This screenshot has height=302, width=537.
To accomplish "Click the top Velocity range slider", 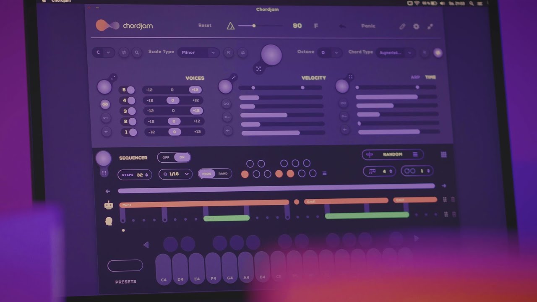I will tap(280, 88).
